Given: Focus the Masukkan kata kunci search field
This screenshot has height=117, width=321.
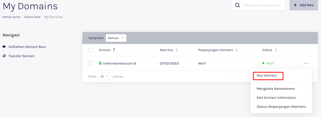Looking at the screenshot, I should pyautogui.click(x=262, y=5).
